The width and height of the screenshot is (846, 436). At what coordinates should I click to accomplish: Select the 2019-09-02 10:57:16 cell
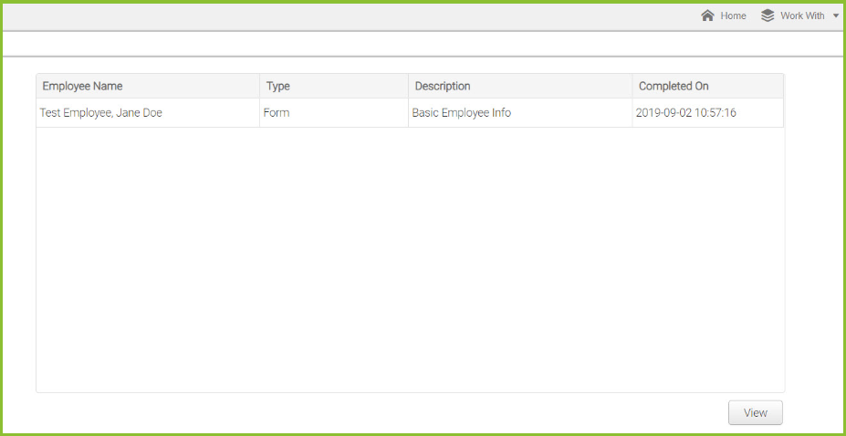(708, 113)
